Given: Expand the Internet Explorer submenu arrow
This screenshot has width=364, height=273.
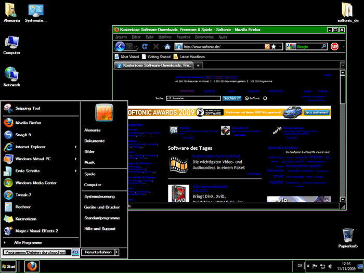Looking at the screenshot, I should pyautogui.click(x=76, y=147).
